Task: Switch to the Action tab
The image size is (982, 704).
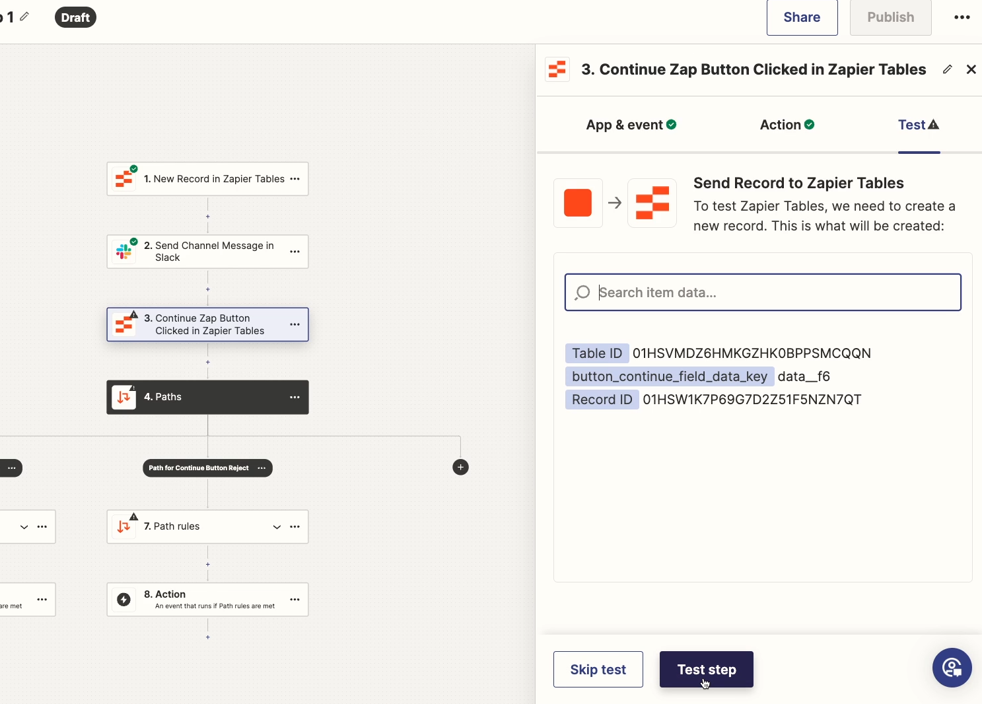Action: click(787, 125)
